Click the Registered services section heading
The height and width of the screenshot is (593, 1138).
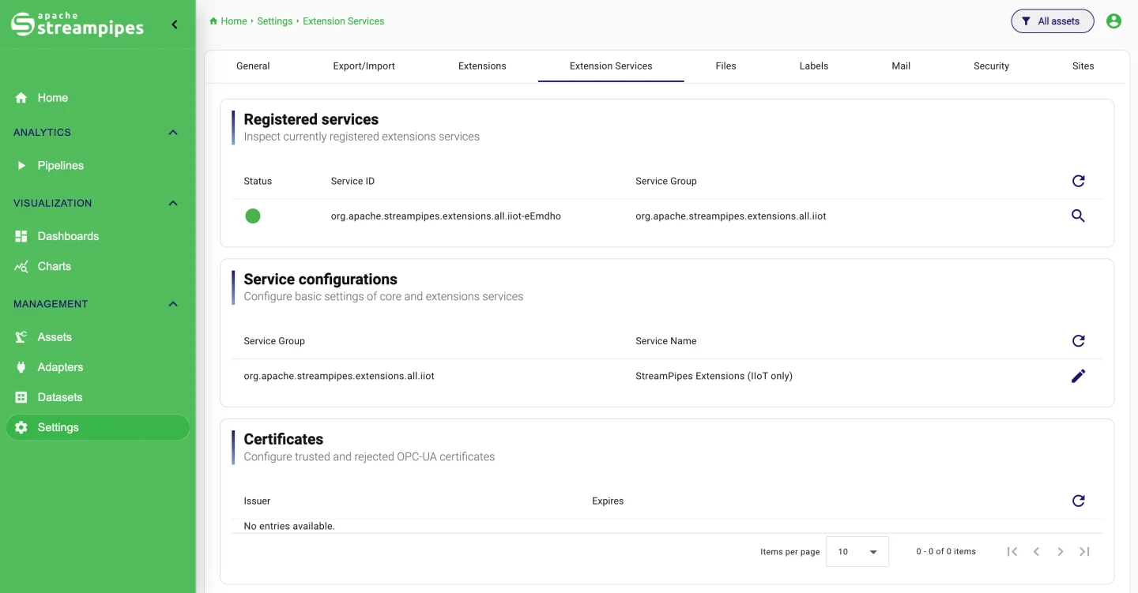311,119
